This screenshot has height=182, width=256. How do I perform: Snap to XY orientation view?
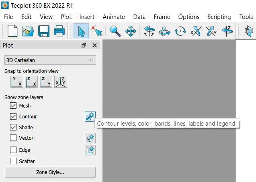tap(17, 82)
